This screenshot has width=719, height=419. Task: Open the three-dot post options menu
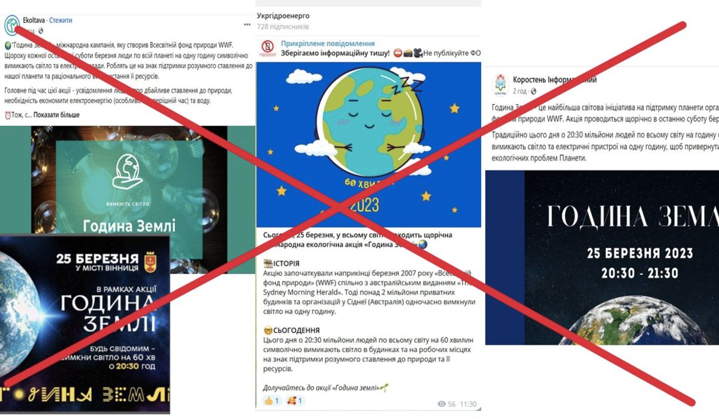pos(247,25)
